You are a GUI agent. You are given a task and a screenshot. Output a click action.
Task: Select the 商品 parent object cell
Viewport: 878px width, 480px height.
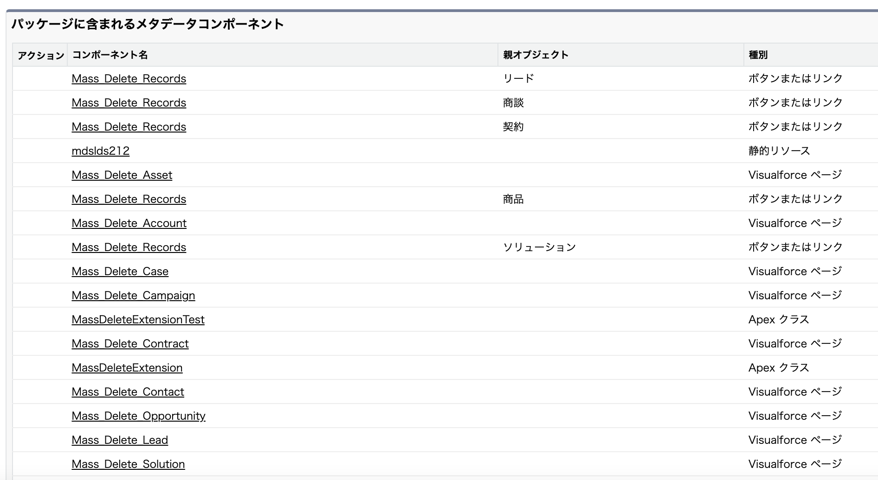(513, 199)
